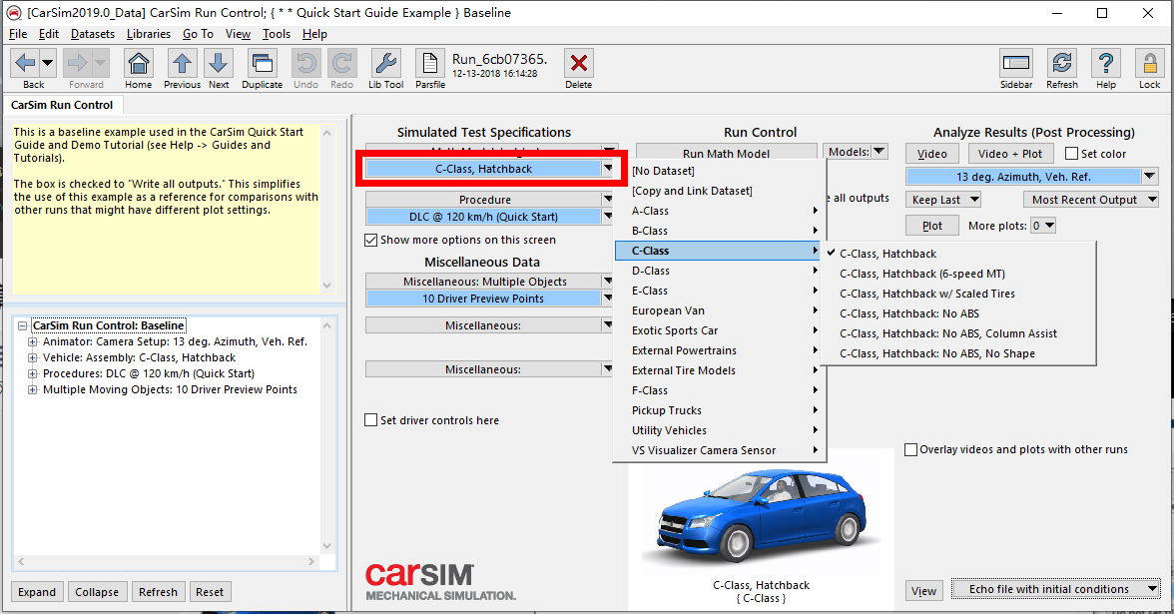Choose [No Dataset] from the menu

721,171
